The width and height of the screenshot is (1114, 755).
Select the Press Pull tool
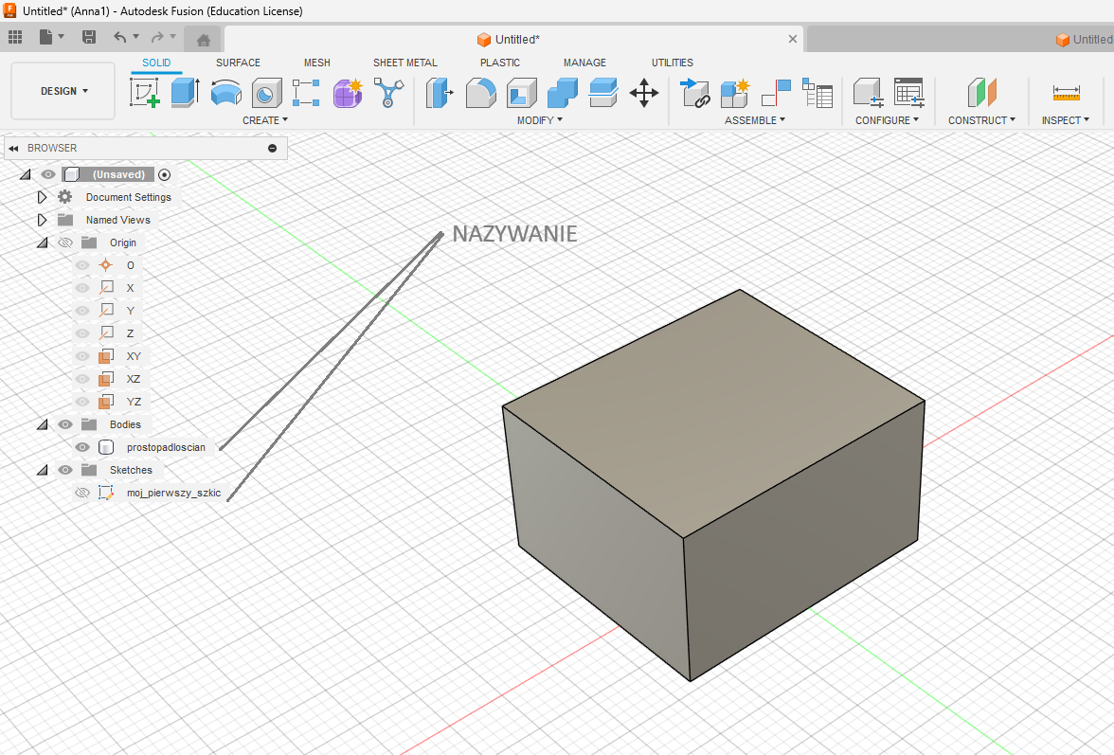(440, 92)
